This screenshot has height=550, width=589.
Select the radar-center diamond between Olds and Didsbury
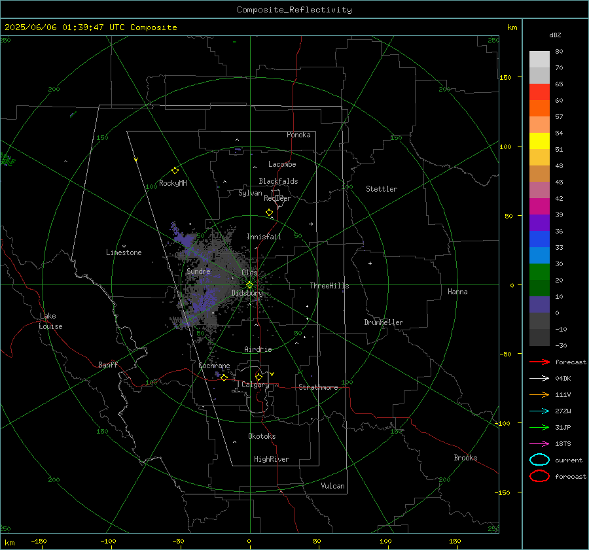(x=249, y=285)
